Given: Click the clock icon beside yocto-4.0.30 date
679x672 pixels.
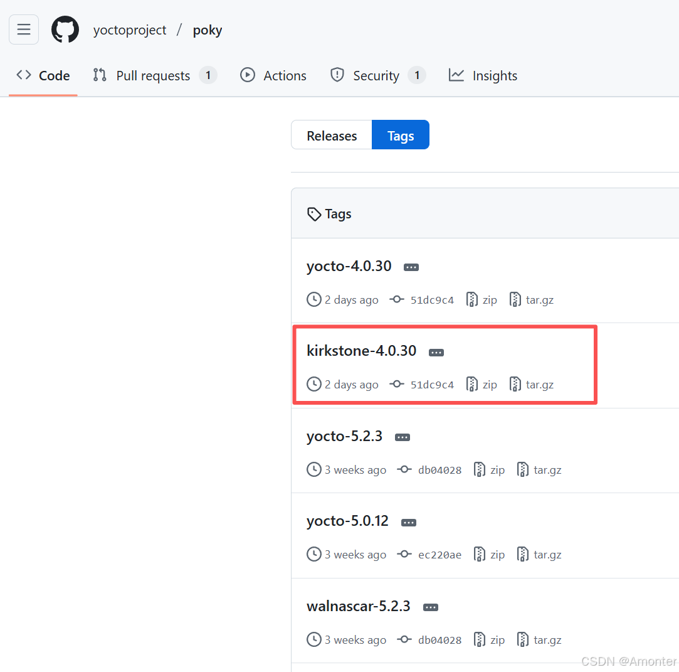Looking at the screenshot, I should (314, 299).
